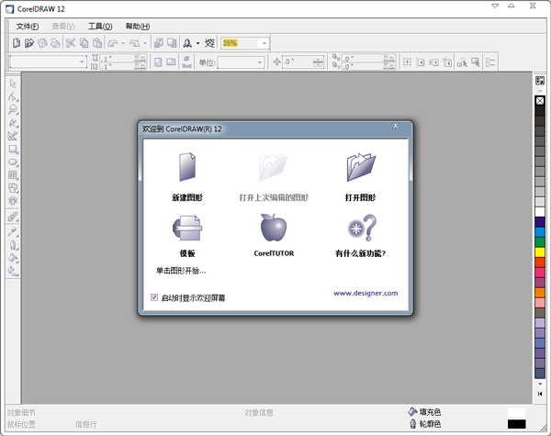Screen dimensions: 551x436
Task: Open CorelTUTOR from the welcome screen
Action: tap(273, 227)
